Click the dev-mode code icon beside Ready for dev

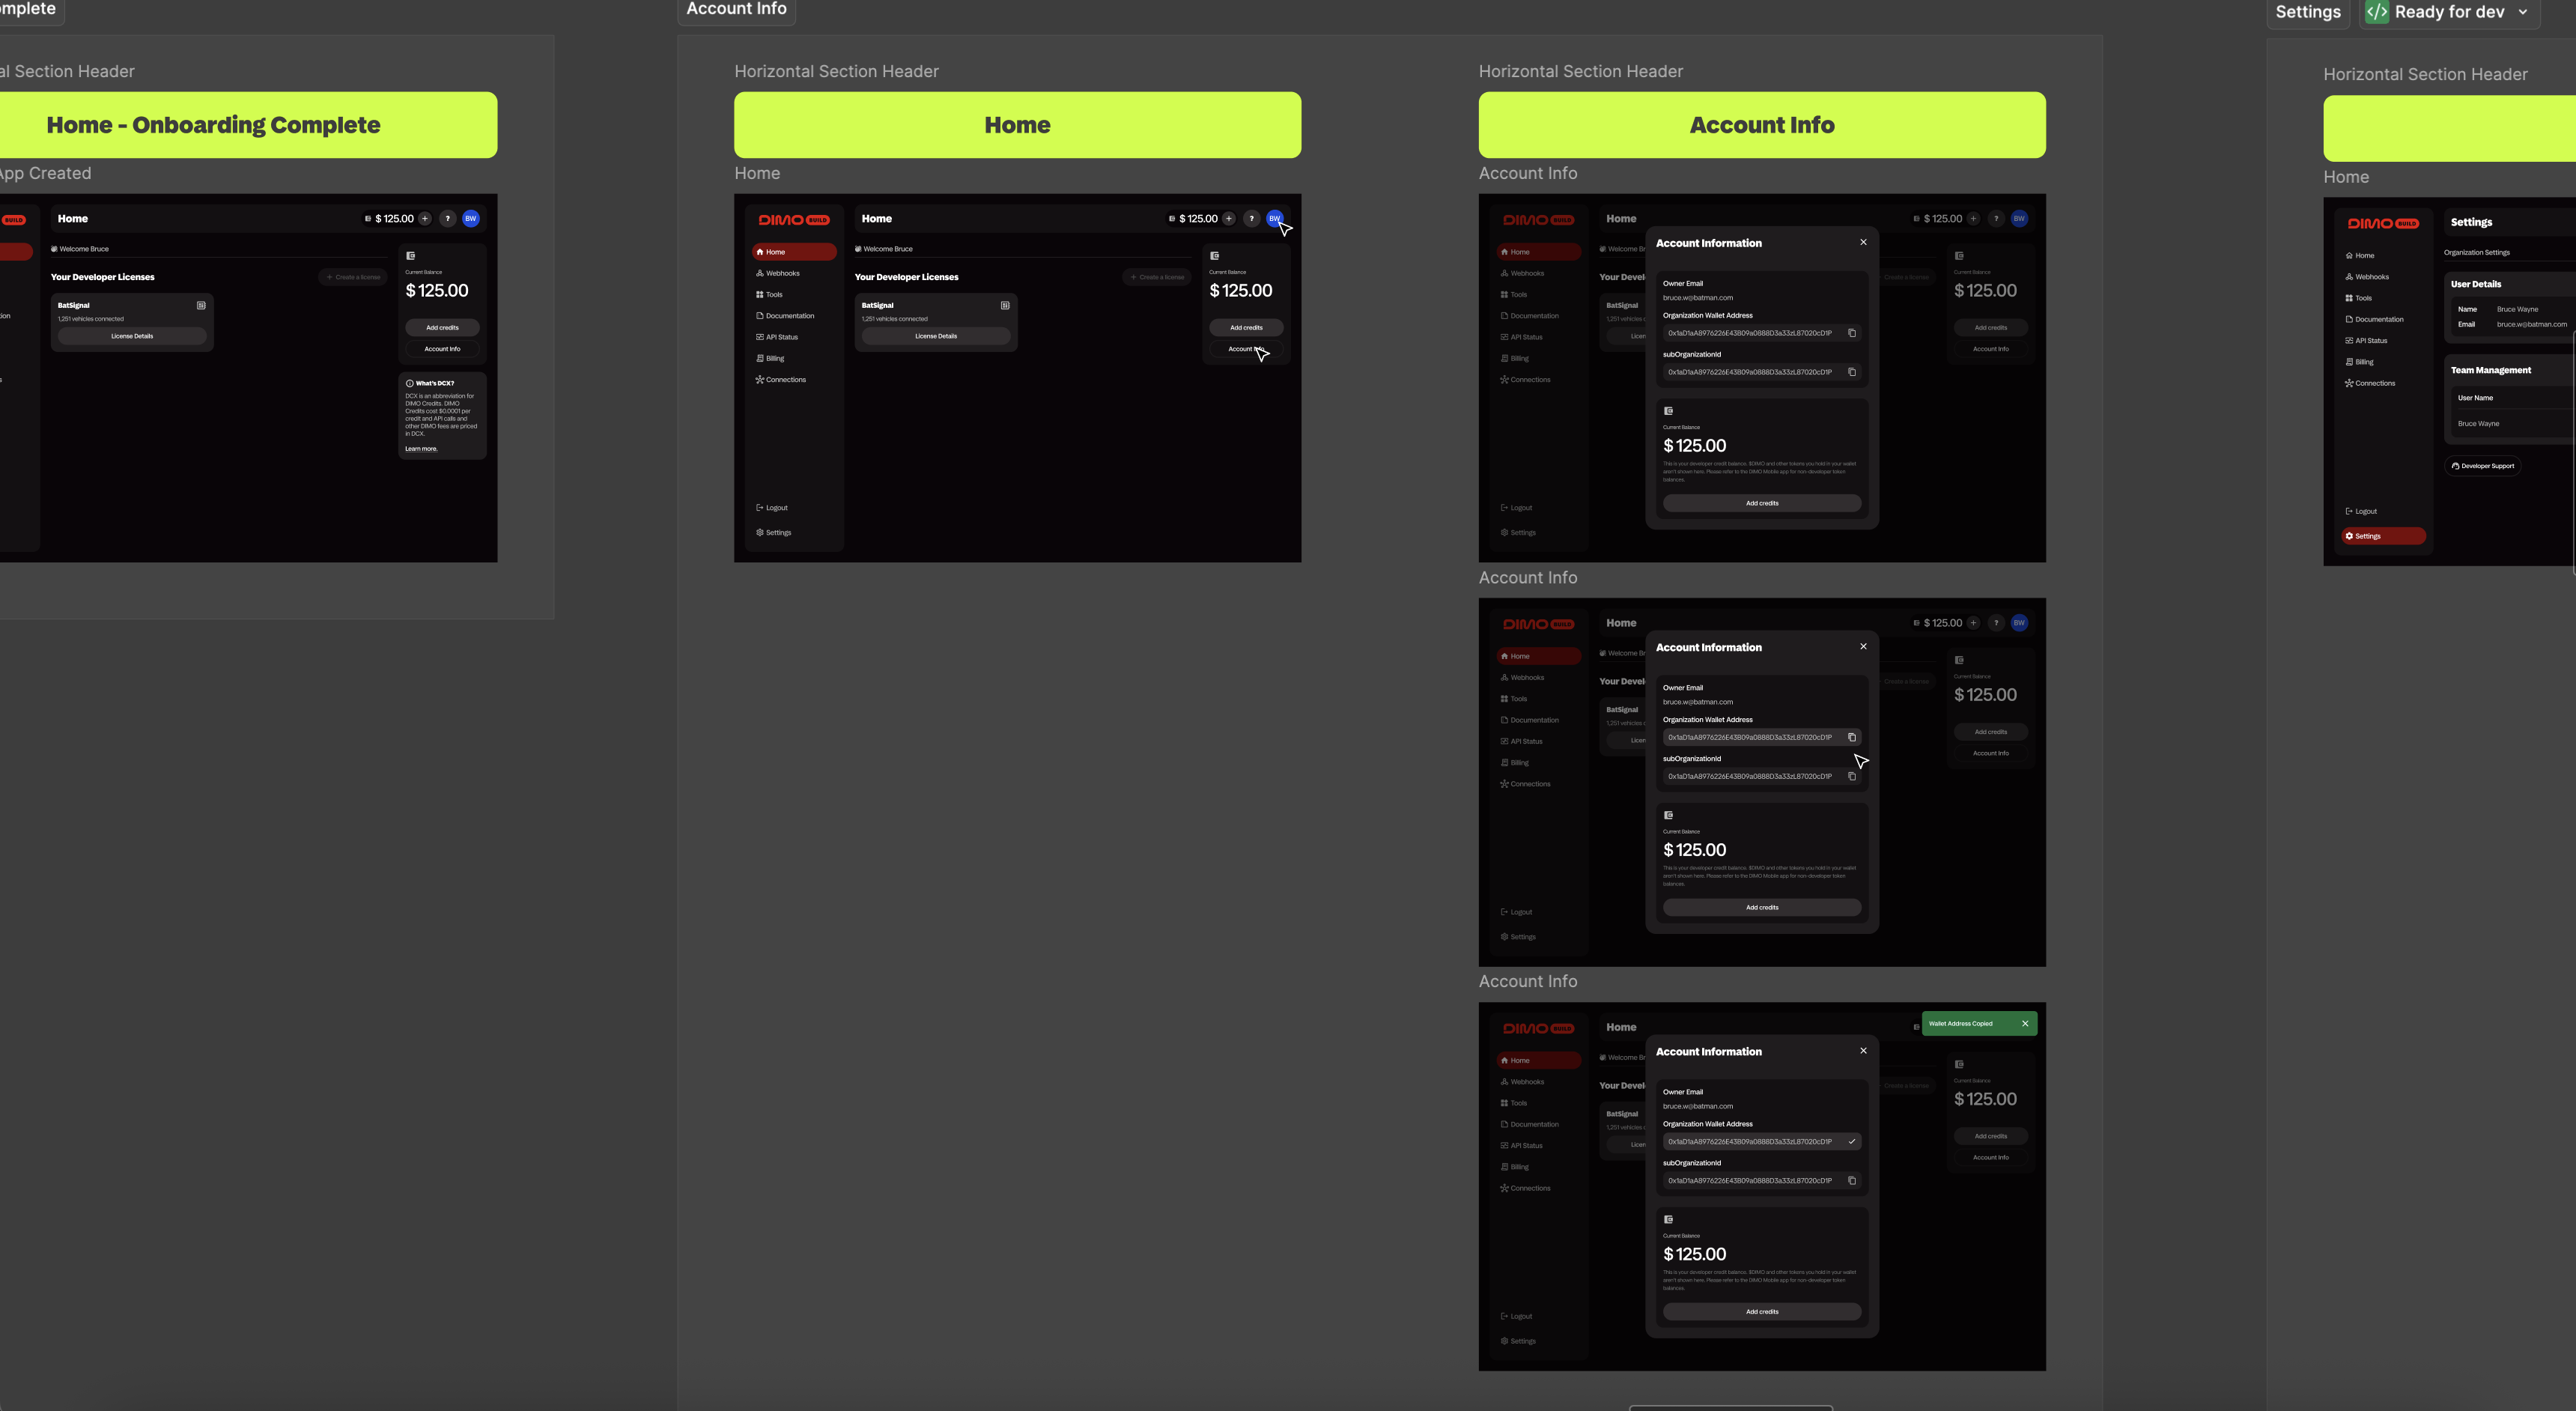click(2377, 12)
